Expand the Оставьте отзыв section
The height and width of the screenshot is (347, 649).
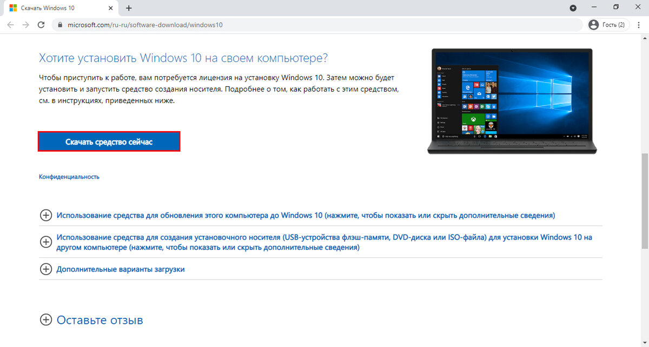click(x=46, y=319)
